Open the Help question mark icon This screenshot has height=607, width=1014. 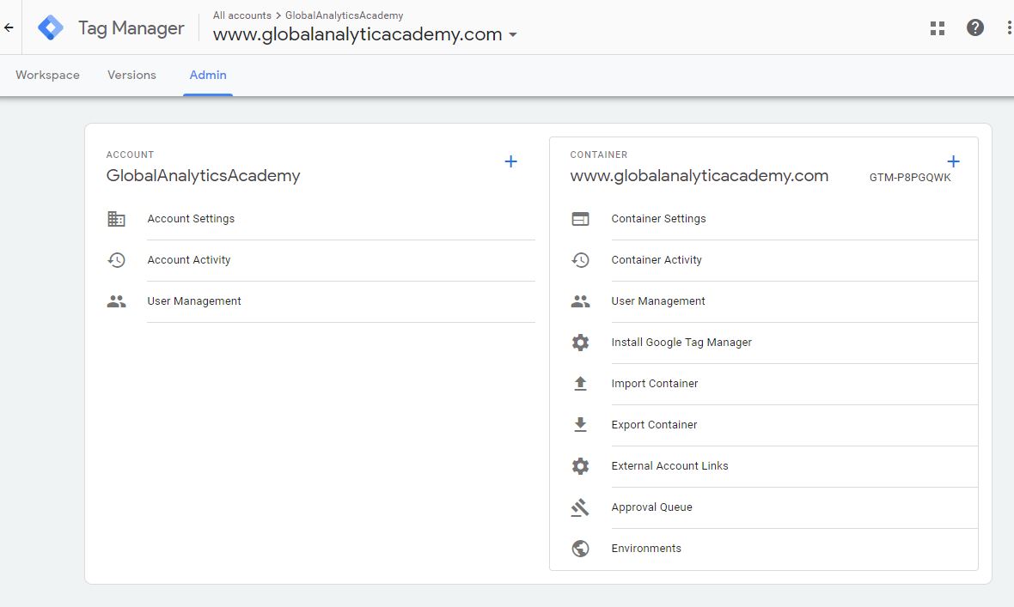[x=974, y=28]
